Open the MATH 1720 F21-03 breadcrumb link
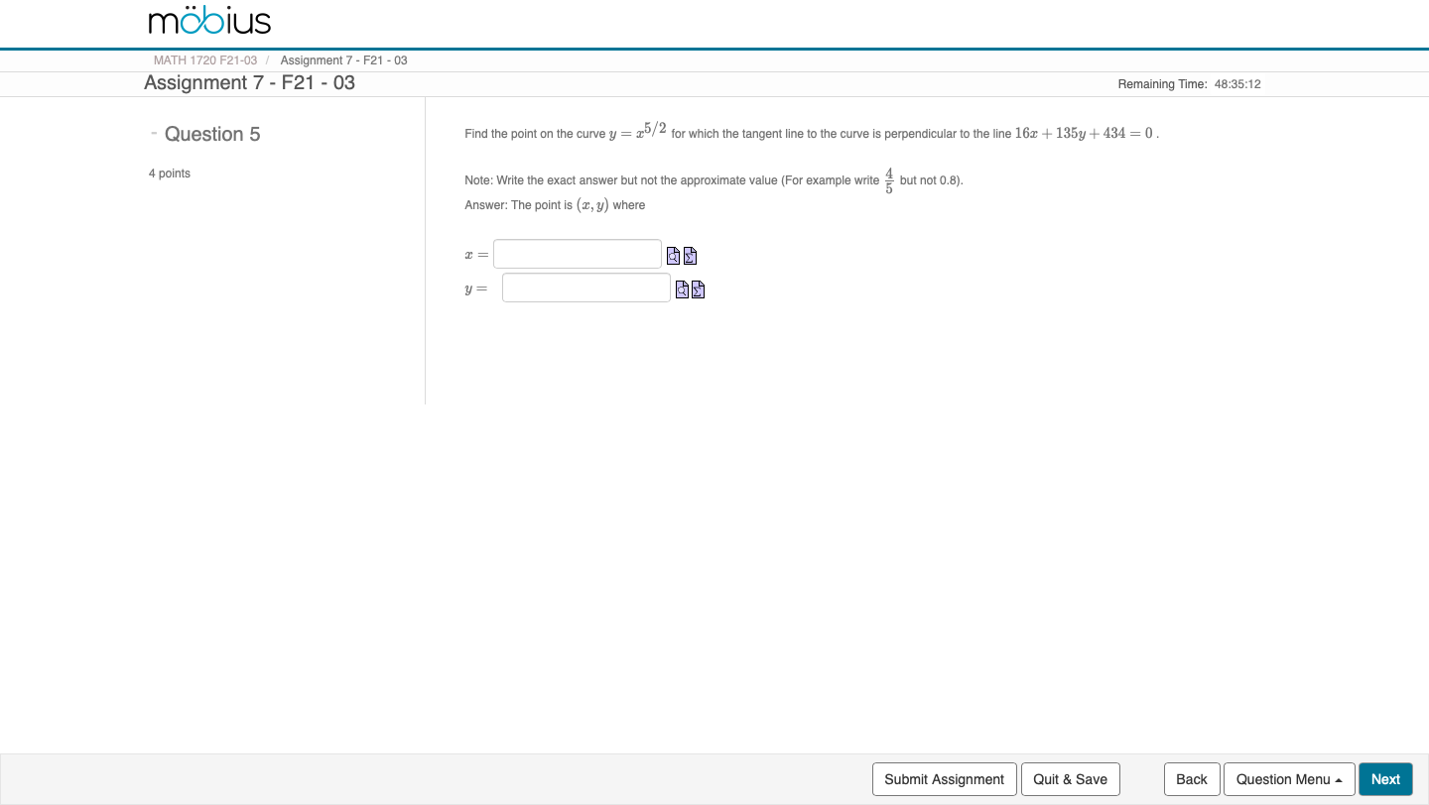1429x805 pixels. 204,59
